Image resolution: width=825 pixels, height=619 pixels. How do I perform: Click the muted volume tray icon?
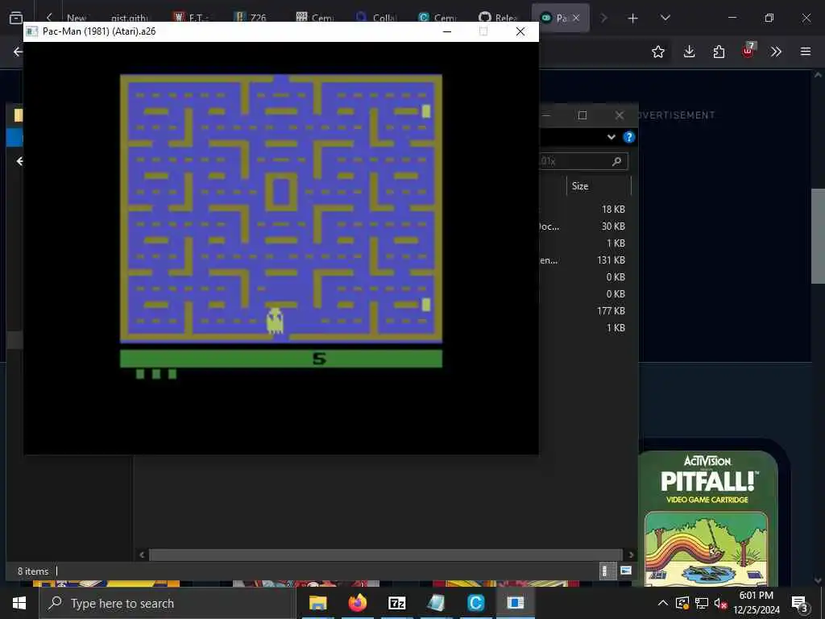click(720, 603)
